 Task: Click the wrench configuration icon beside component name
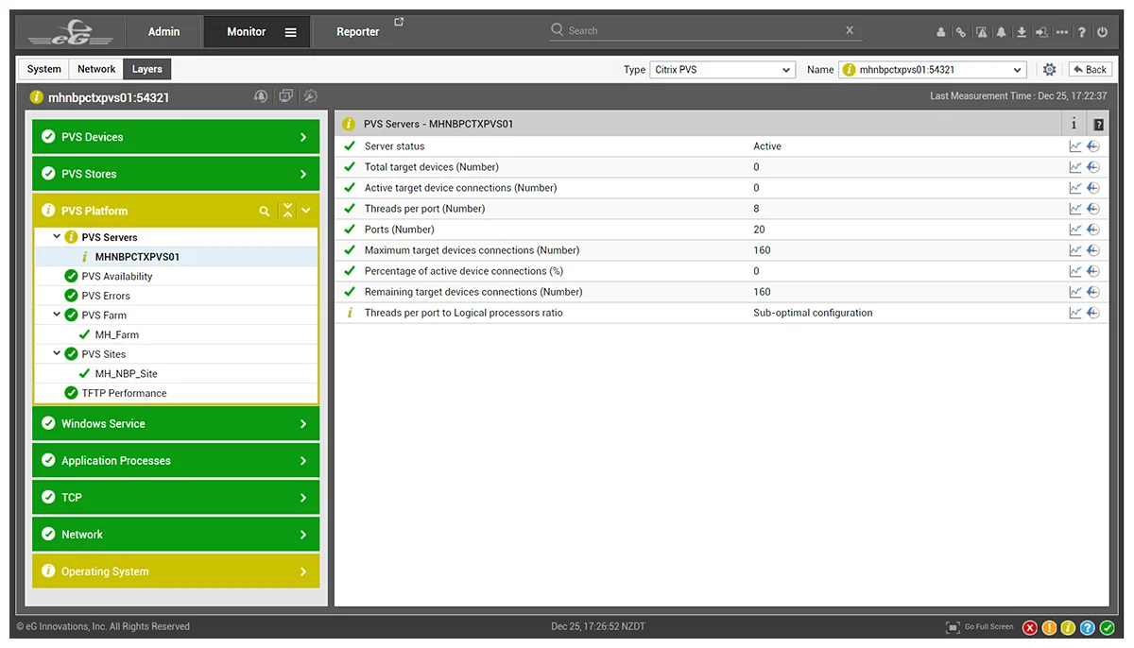pos(310,96)
